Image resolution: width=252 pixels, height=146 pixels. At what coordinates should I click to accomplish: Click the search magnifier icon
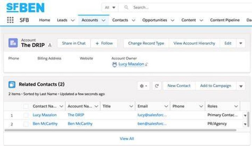[x=126, y=7]
